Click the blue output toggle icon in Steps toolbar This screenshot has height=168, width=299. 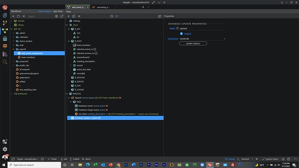[x=117, y=16]
